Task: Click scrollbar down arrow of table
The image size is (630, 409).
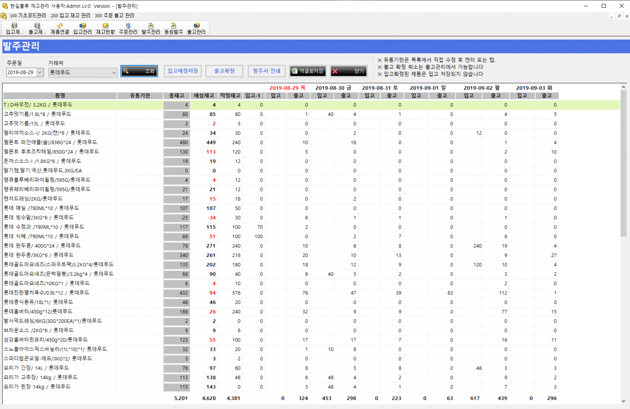Action: (623, 401)
